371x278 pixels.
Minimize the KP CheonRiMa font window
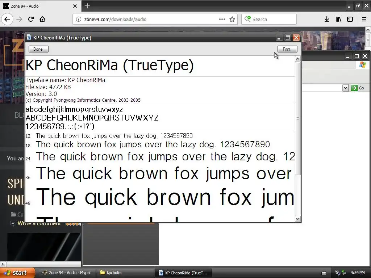(279, 38)
